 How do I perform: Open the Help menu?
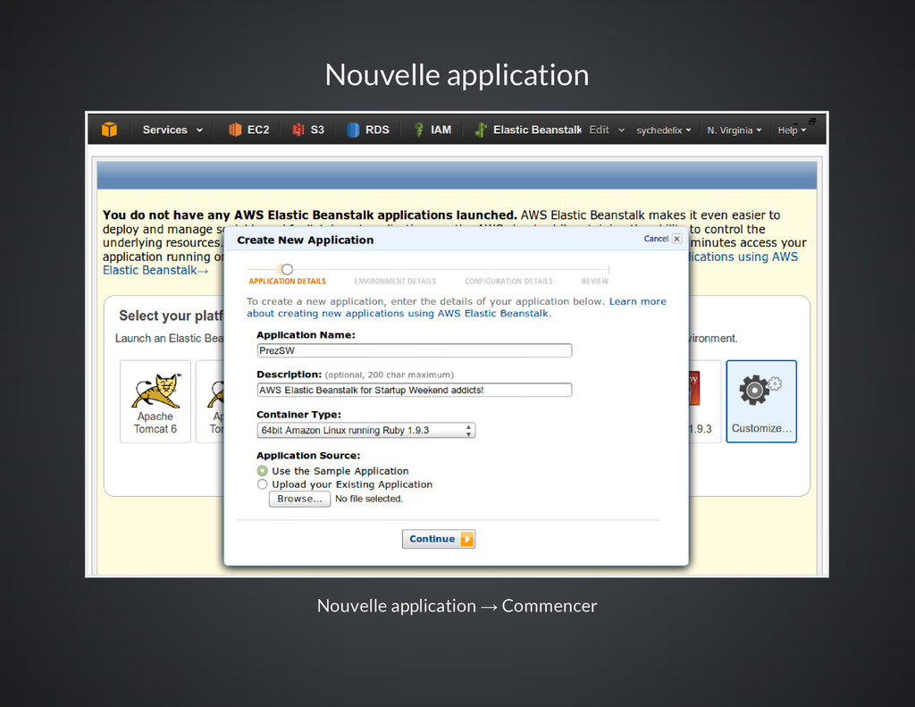[792, 130]
